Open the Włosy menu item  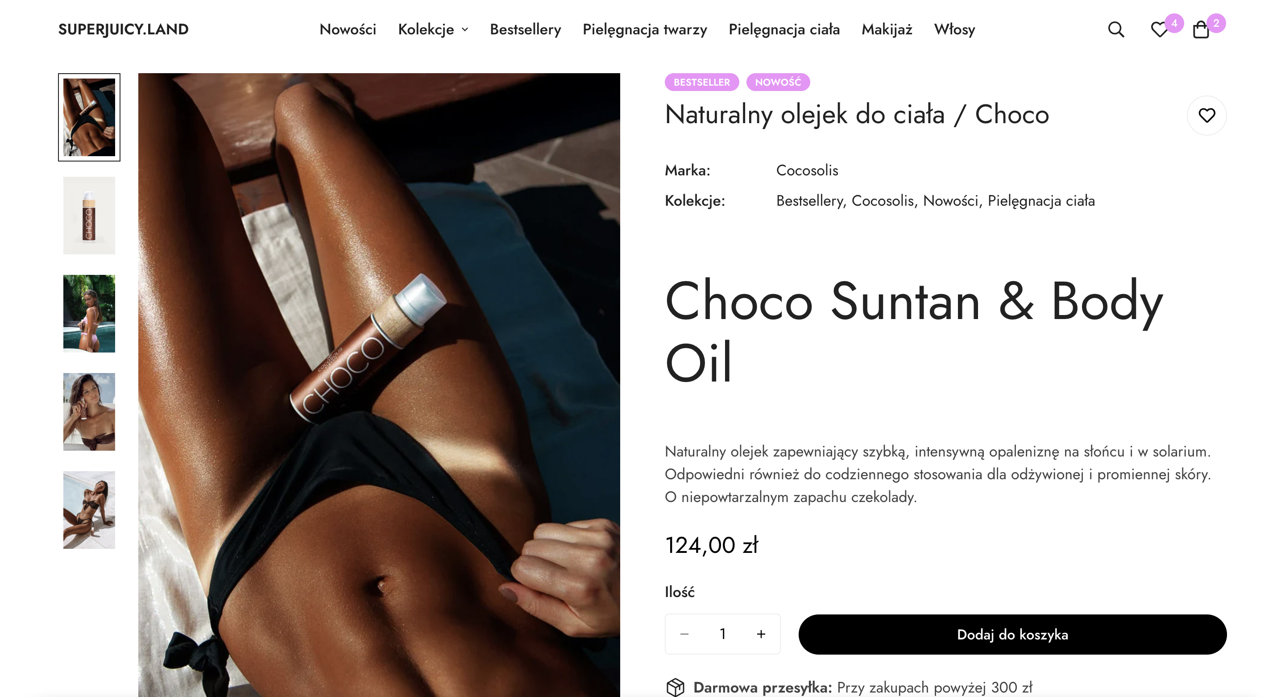954,29
